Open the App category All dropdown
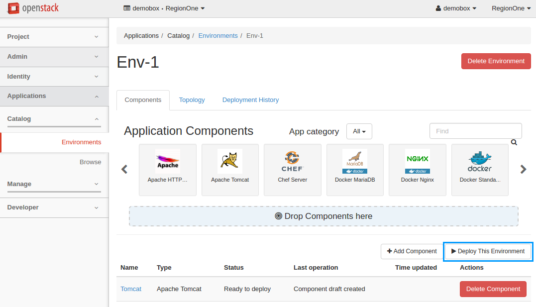 (359, 131)
